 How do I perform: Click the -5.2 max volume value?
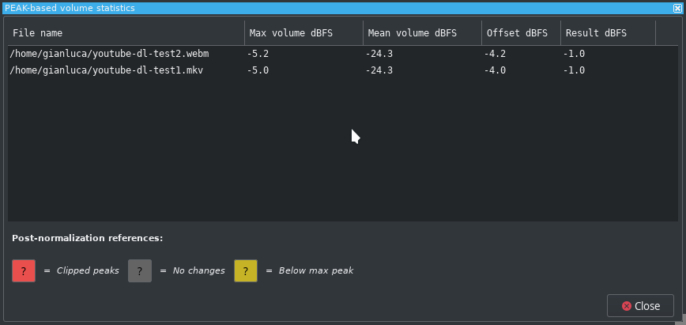[258, 54]
